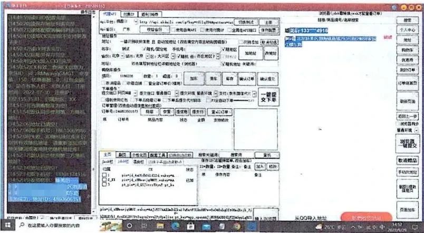Viewport: 424px width, 233px height.
Task: Expand the 区 大兴区 dropdown
Action: coord(173,56)
